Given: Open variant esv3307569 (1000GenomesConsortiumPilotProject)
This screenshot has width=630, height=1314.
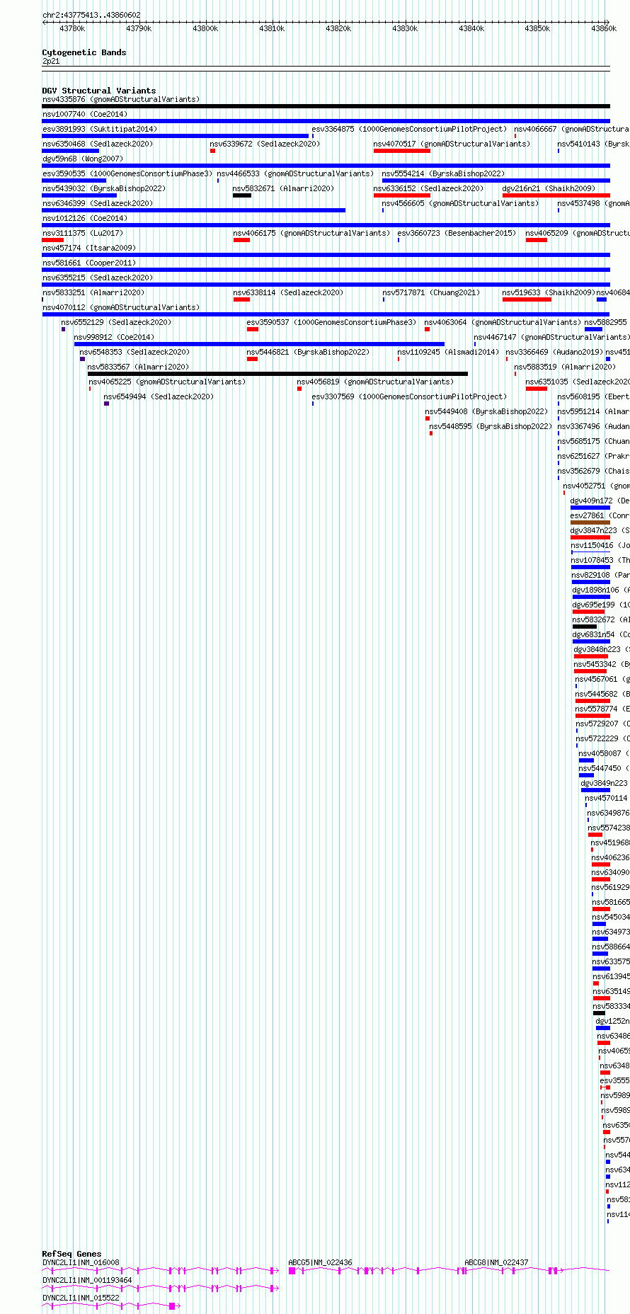Looking at the screenshot, I should (x=410, y=396).
